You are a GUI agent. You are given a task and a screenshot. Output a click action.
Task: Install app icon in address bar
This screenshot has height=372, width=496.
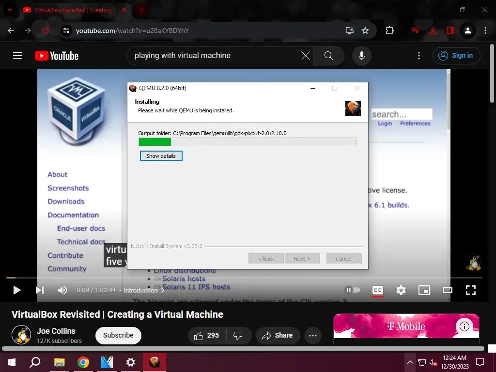[x=350, y=31]
